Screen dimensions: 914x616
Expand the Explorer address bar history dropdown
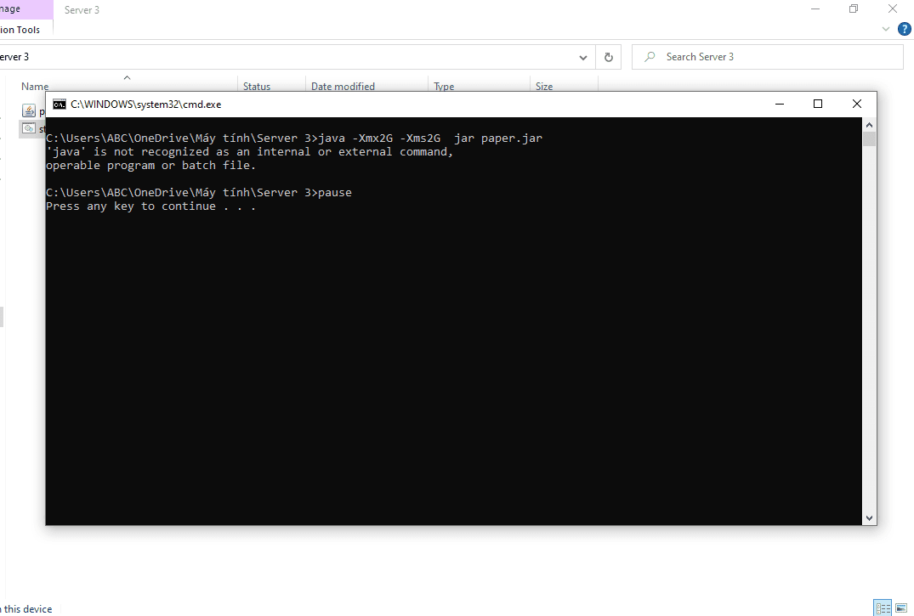coord(583,57)
